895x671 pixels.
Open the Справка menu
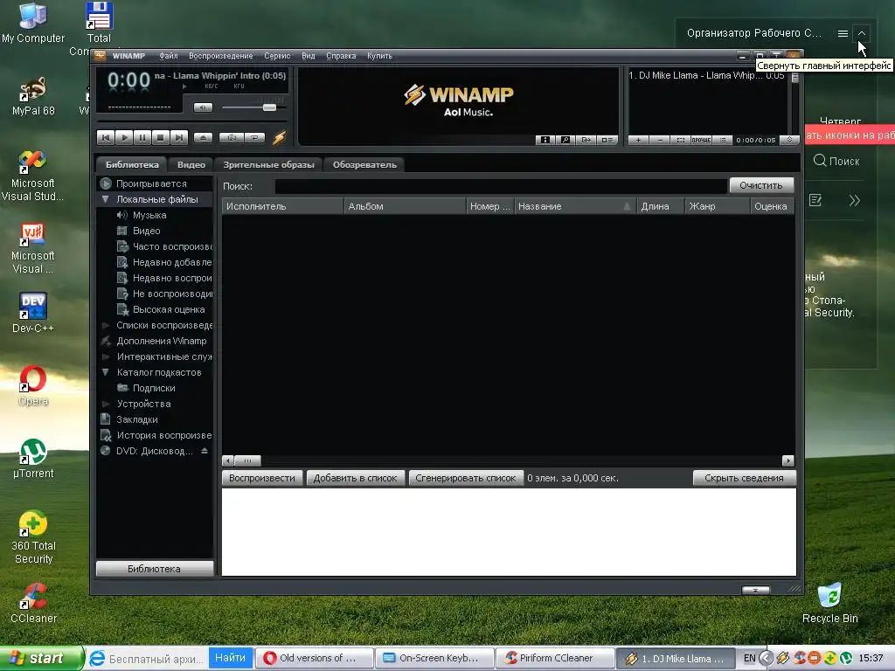(x=341, y=56)
